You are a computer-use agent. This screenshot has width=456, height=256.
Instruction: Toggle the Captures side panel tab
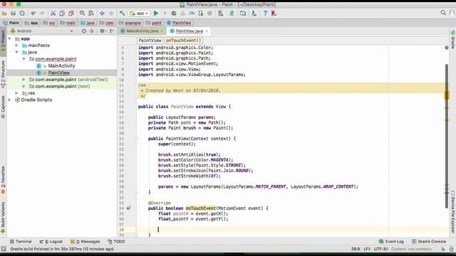tap(3, 107)
